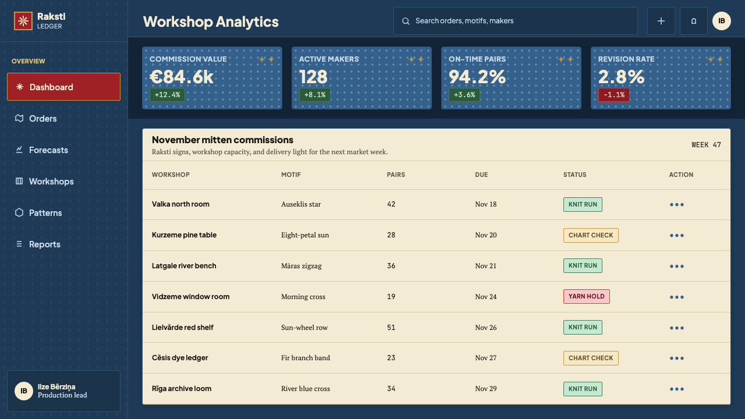The width and height of the screenshot is (745, 419).
Task: Click the plus add button in header
Action: 661,21
